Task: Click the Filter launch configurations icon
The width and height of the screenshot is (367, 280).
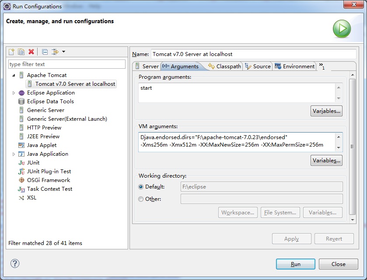Action: 55,52
